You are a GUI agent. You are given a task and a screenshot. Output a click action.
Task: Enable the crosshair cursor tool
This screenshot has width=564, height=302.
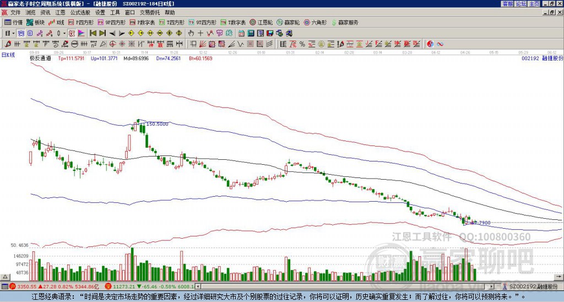[200, 34]
